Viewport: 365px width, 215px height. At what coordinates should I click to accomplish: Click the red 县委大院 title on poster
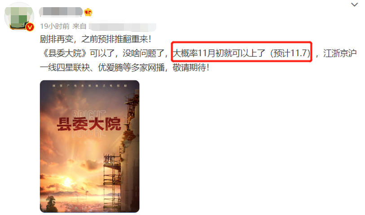[89, 124]
